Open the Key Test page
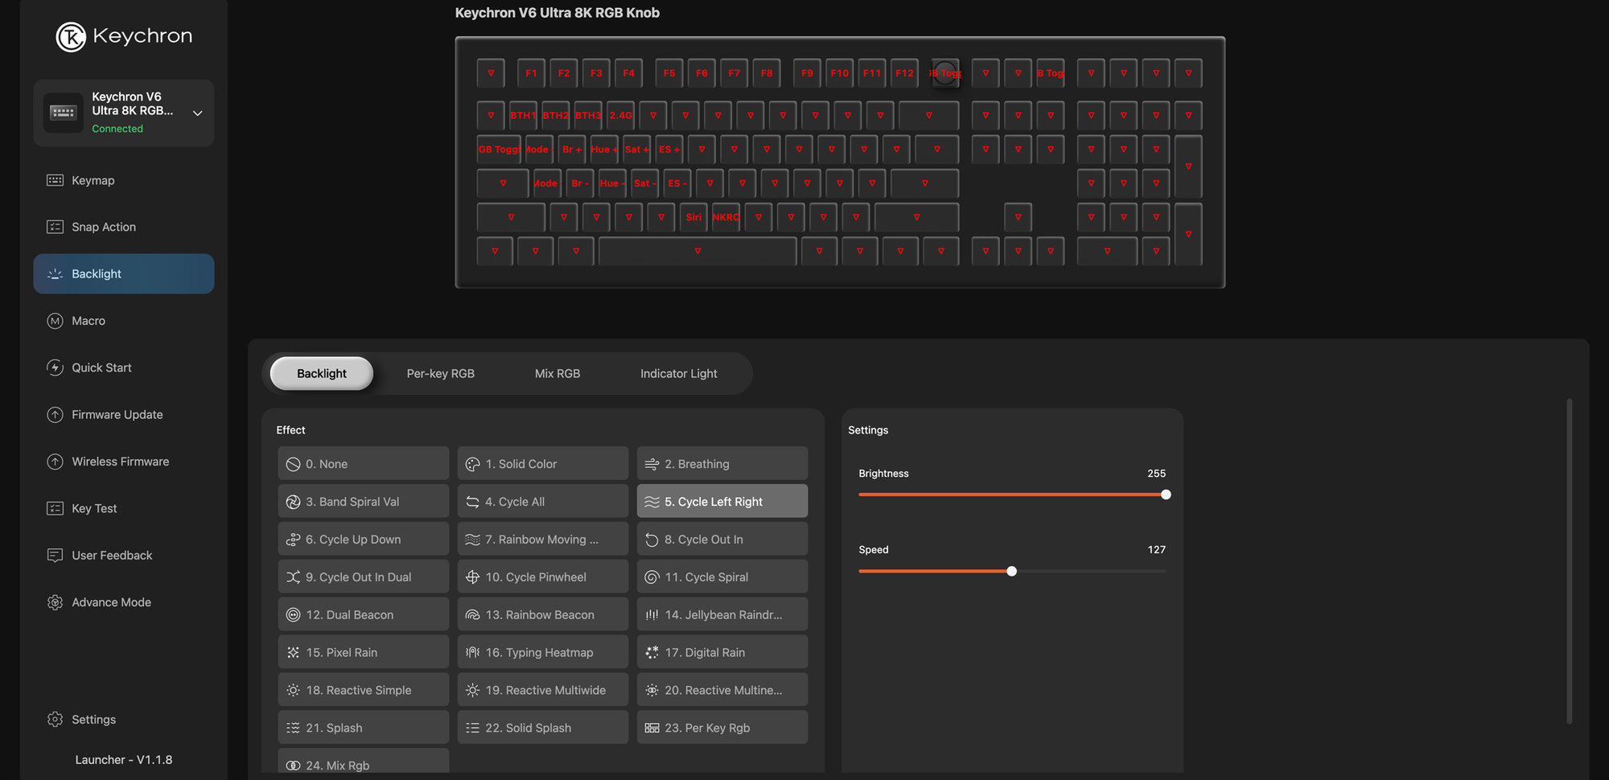Screen dimensions: 1609x780 click(94, 508)
